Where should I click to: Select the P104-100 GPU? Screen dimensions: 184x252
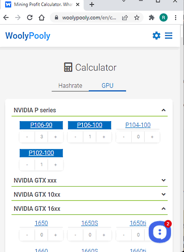click(x=138, y=125)
